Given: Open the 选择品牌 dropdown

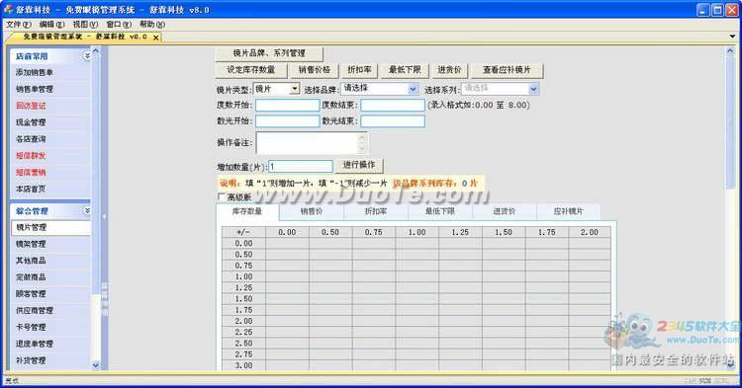Looking at the screenshot, I should click(x=414, y=89).
